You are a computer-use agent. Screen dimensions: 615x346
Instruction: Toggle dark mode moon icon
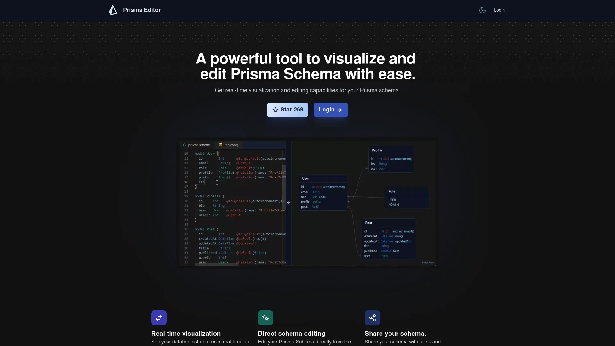482,10
